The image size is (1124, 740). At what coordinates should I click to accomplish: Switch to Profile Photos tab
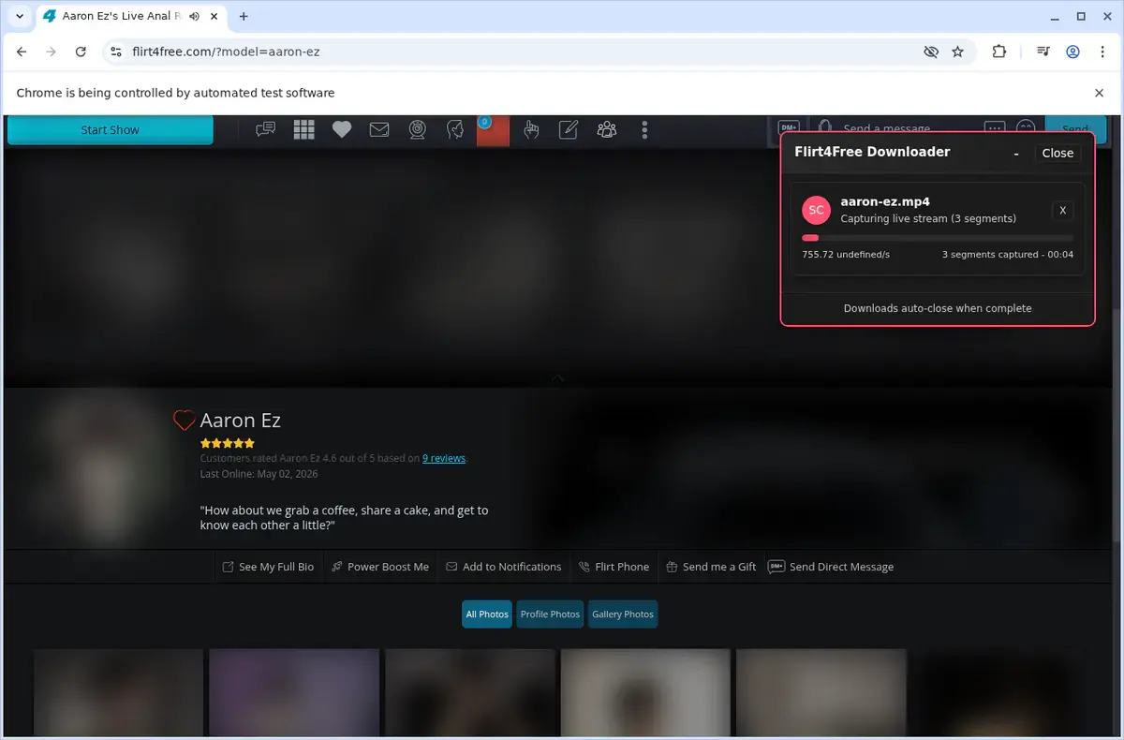pos(550,614)
